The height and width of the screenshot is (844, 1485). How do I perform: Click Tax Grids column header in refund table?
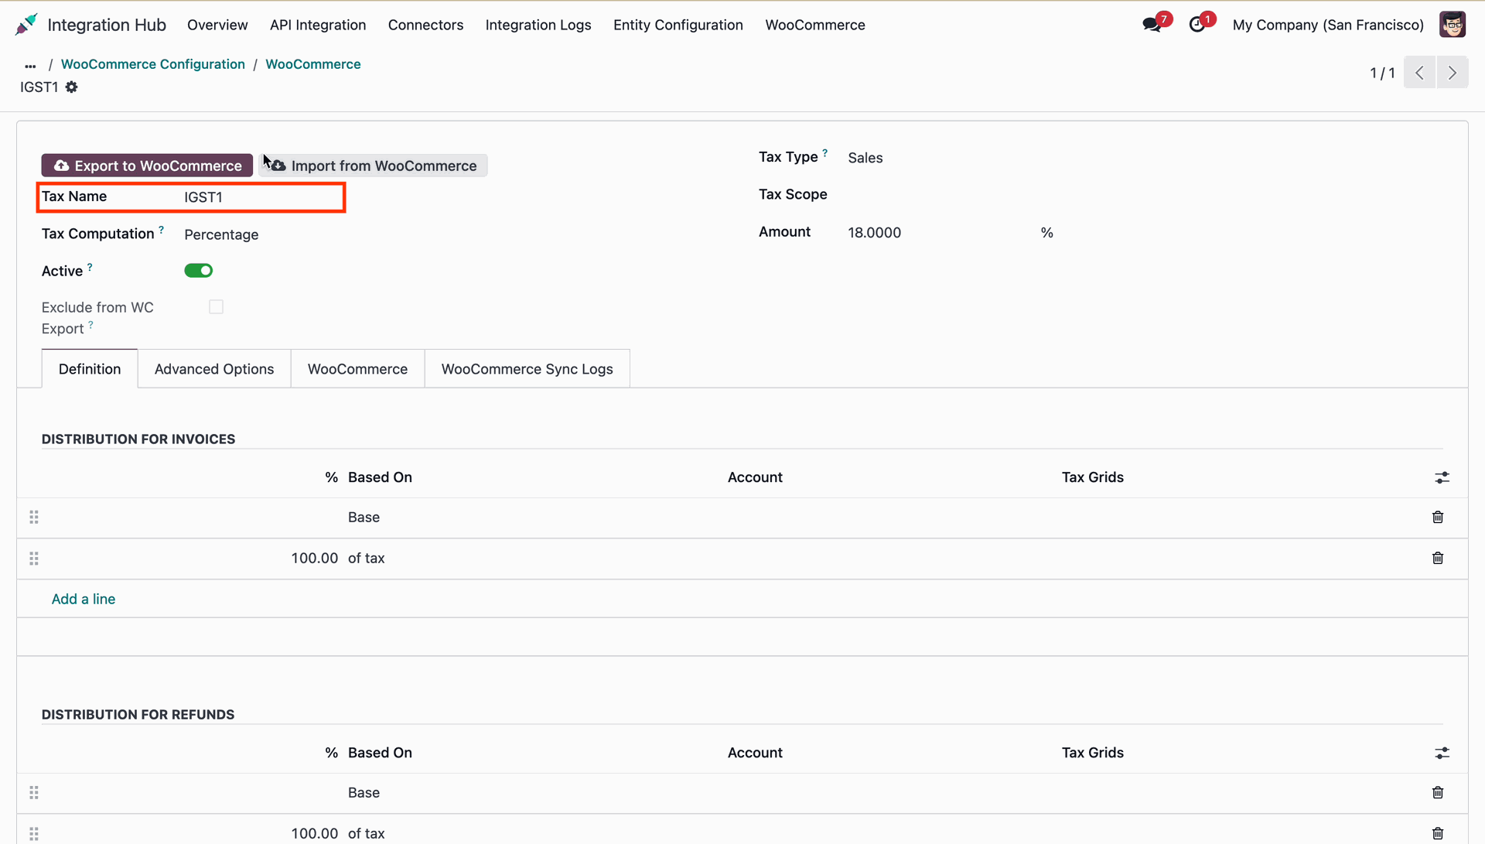coord(1093,753)
